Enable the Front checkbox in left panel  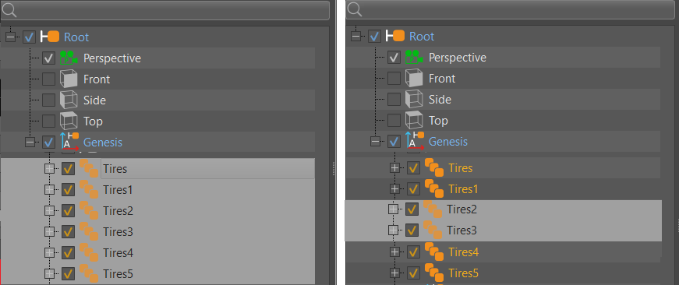click(x=48, y=79)
